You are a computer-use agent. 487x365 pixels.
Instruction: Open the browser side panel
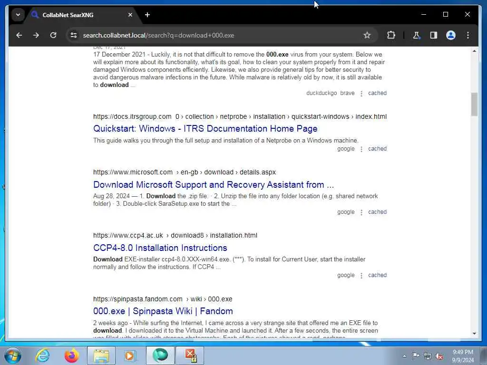434,35
